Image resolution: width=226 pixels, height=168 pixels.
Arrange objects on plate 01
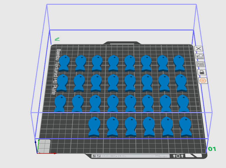coord(201,64)
